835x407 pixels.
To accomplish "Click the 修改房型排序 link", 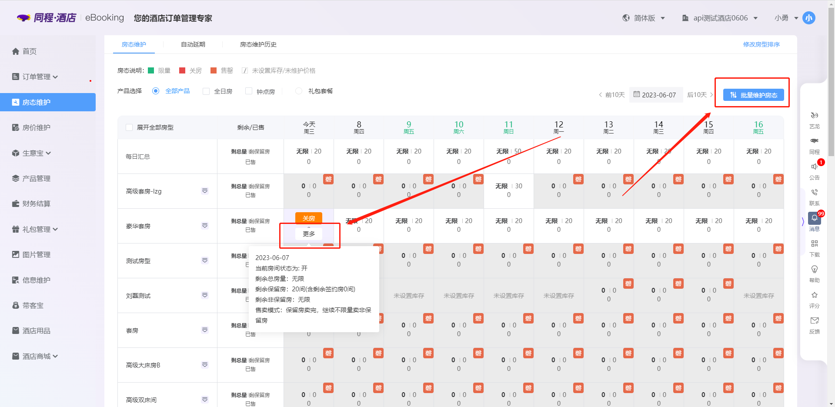I will click(761, 44).
